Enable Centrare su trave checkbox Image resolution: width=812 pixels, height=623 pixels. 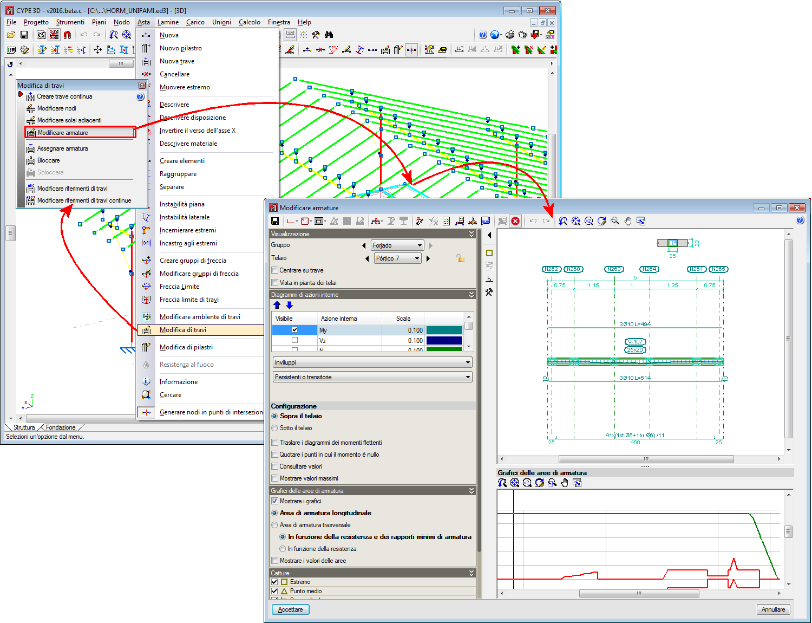275,270
